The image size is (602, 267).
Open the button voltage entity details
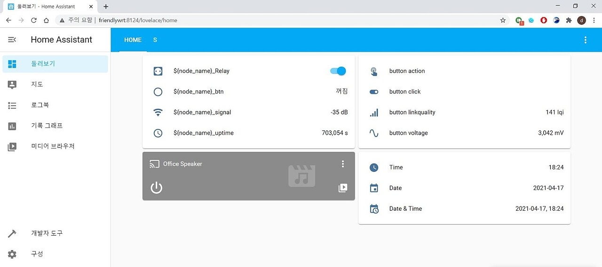point(408,133)
